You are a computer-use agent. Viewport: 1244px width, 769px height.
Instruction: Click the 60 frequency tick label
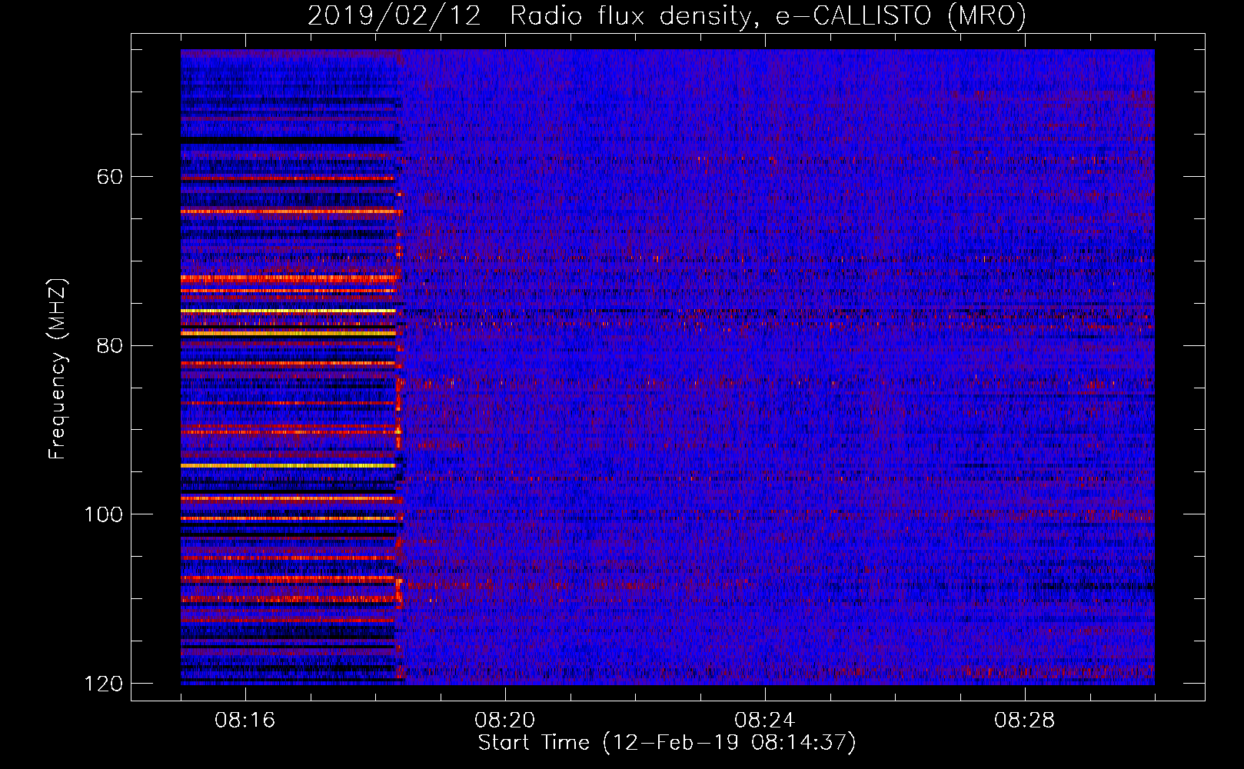[x=110, y=177]
